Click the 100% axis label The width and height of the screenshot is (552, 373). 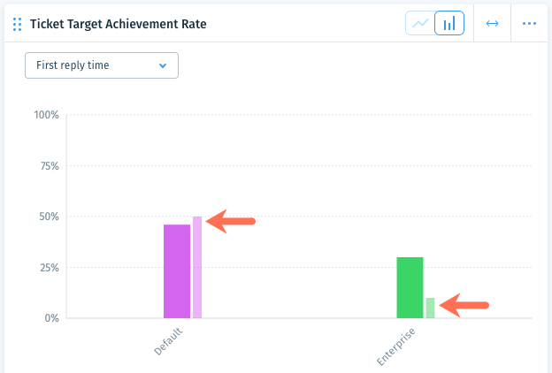[47, 115]
